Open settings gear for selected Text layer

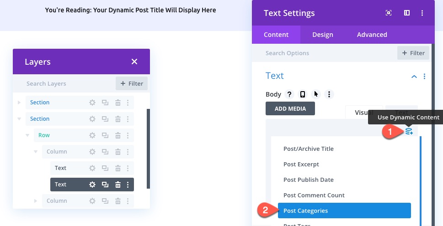[92, 185]
